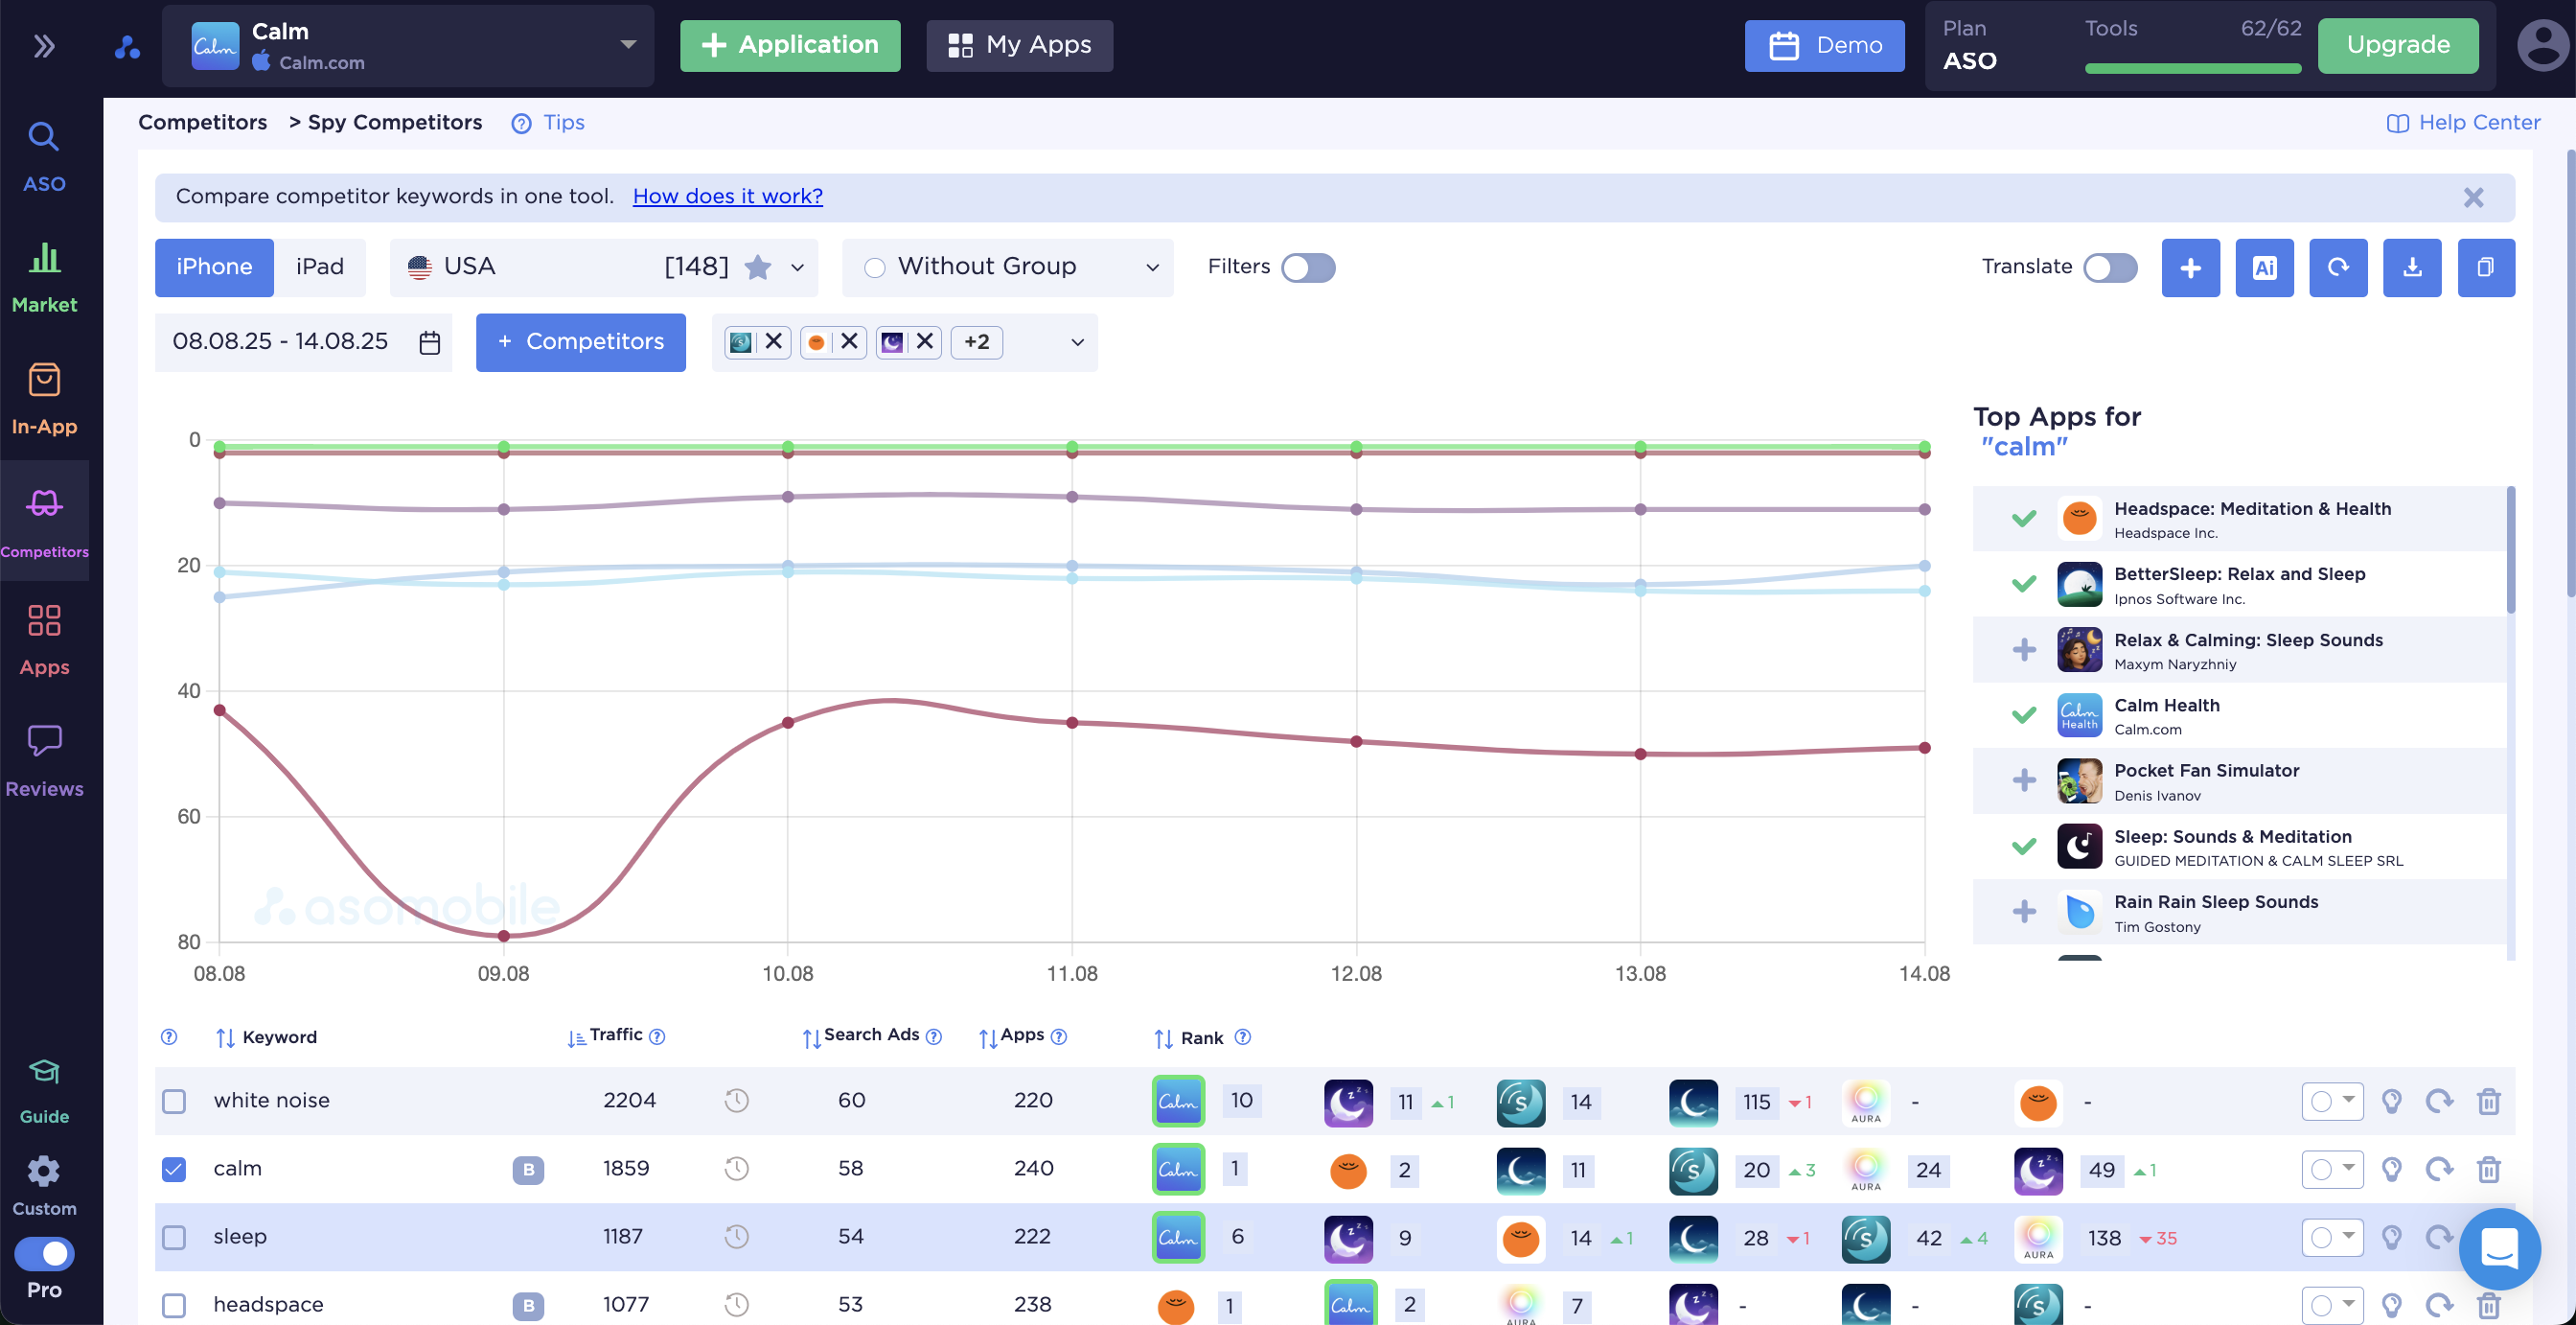Toggle the Pro mode switch in sidebar

[x=44, y=1253]
